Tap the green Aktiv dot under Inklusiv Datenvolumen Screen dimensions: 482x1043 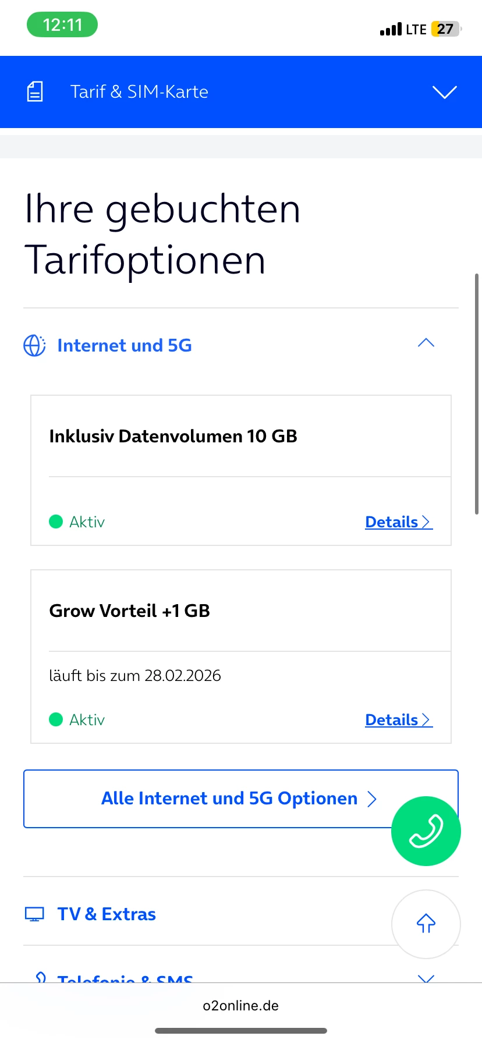(56, 521)
